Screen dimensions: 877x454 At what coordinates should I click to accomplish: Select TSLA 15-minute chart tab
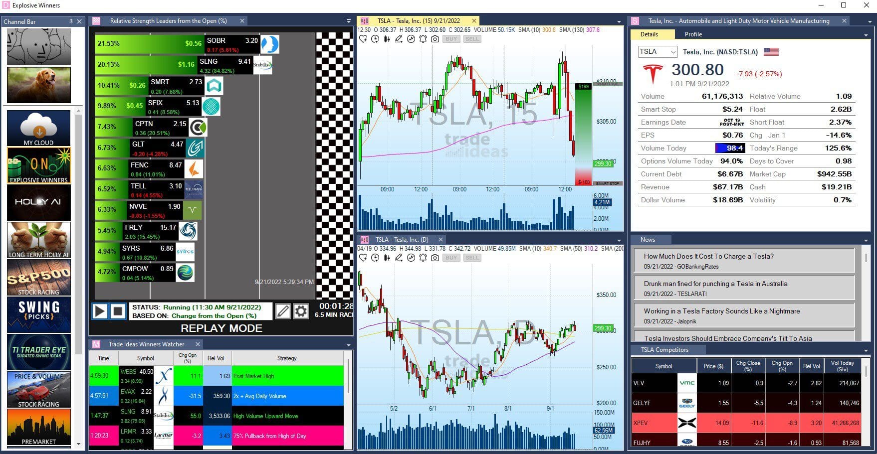coord(419,21)
